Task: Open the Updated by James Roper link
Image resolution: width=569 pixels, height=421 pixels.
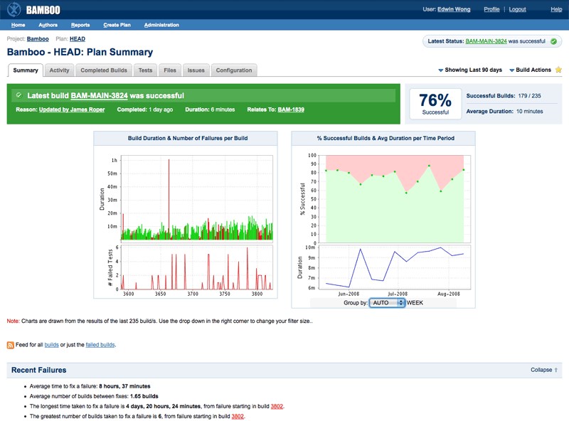Action: coord(71,110)
